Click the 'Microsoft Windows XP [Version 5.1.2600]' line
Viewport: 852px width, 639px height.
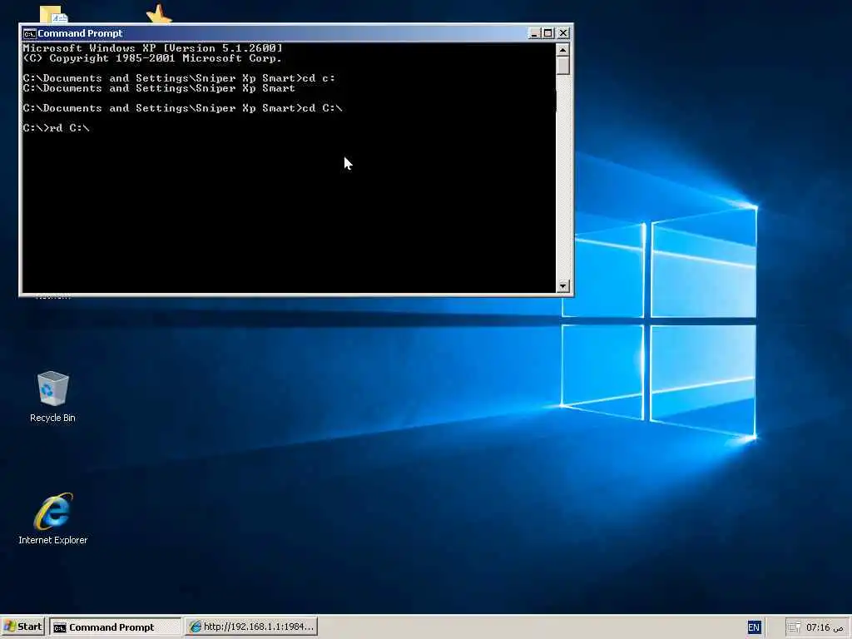click(x=153, y=47)
